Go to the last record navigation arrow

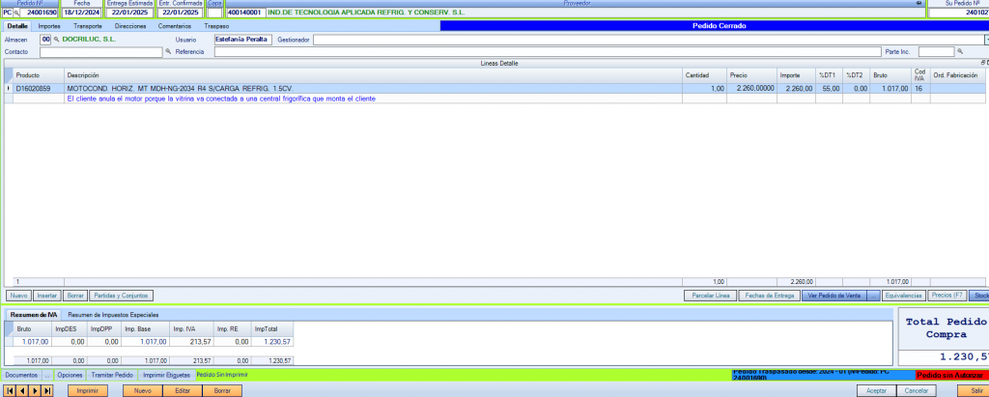(x=48, y=390)
